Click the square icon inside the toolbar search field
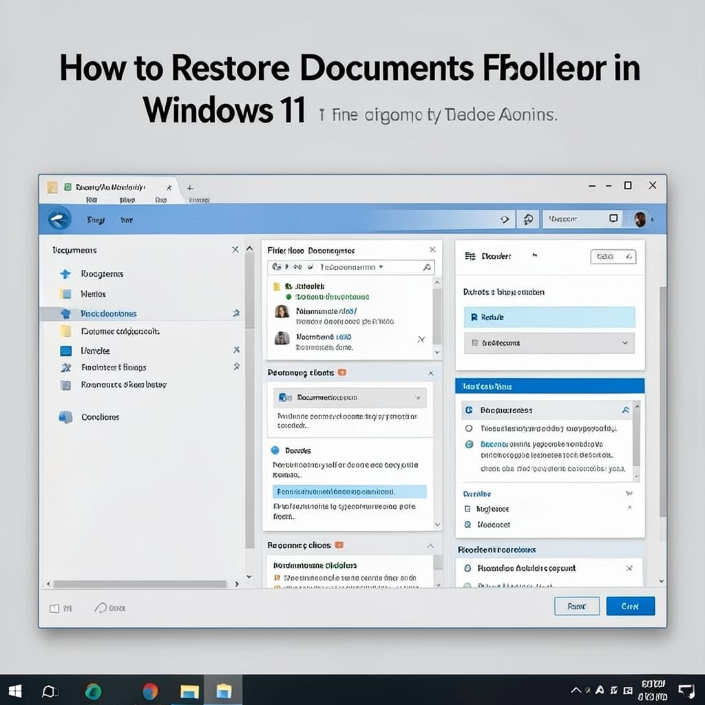 (613, 218)
